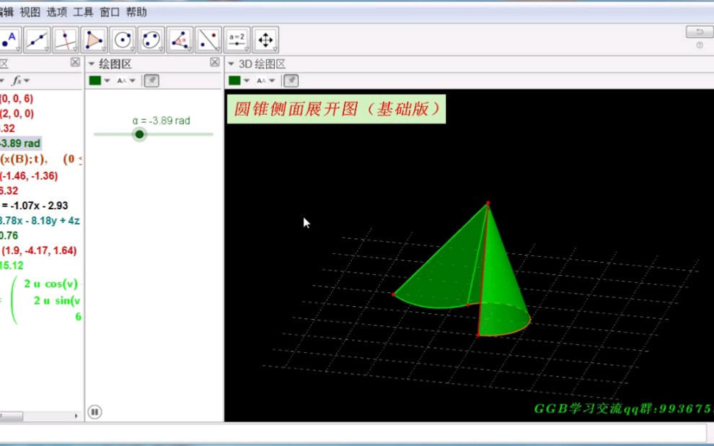Open the AA text style dropdown
The width and height of the screenshot is (714, 446).
(133, 80)
